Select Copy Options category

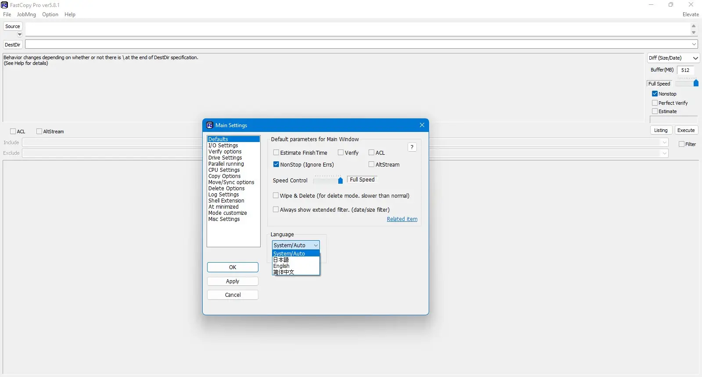(233, 176)
